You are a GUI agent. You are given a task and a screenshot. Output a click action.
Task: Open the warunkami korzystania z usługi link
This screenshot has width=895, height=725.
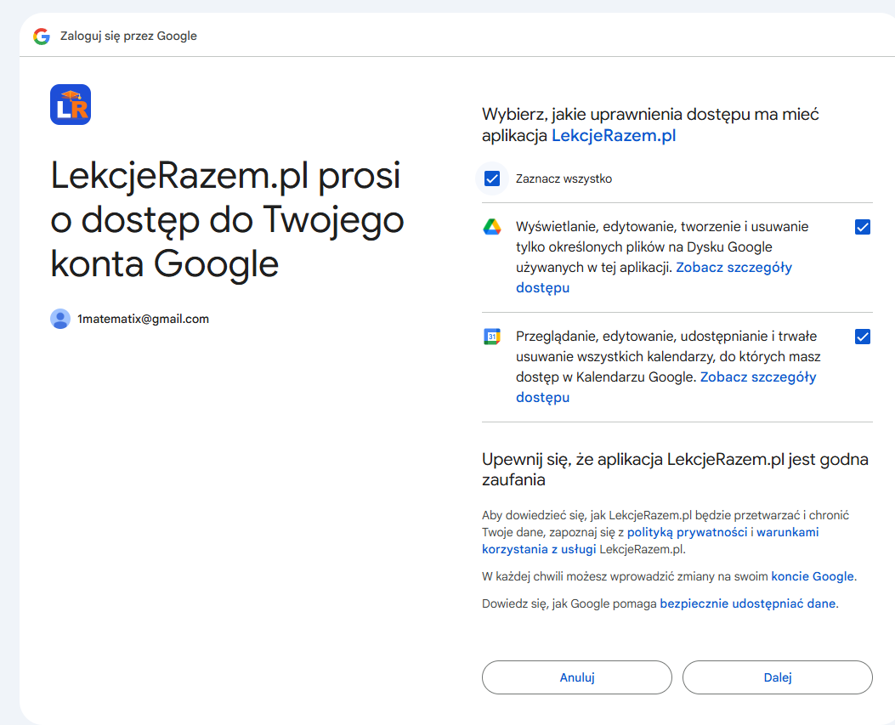[788, 532]
